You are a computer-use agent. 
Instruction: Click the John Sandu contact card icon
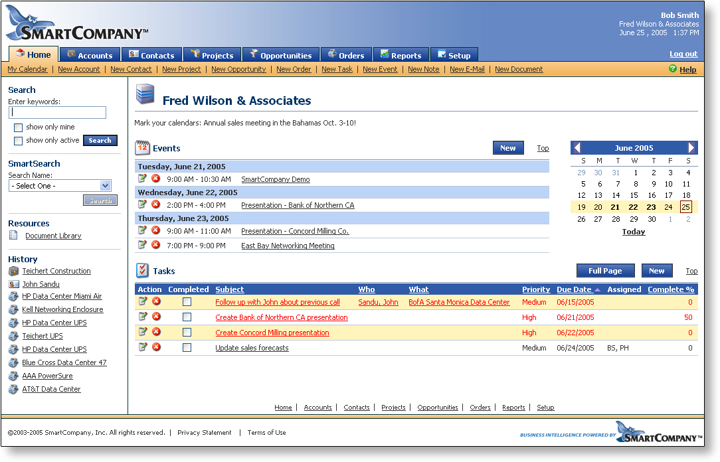click(x=14, y=285)
